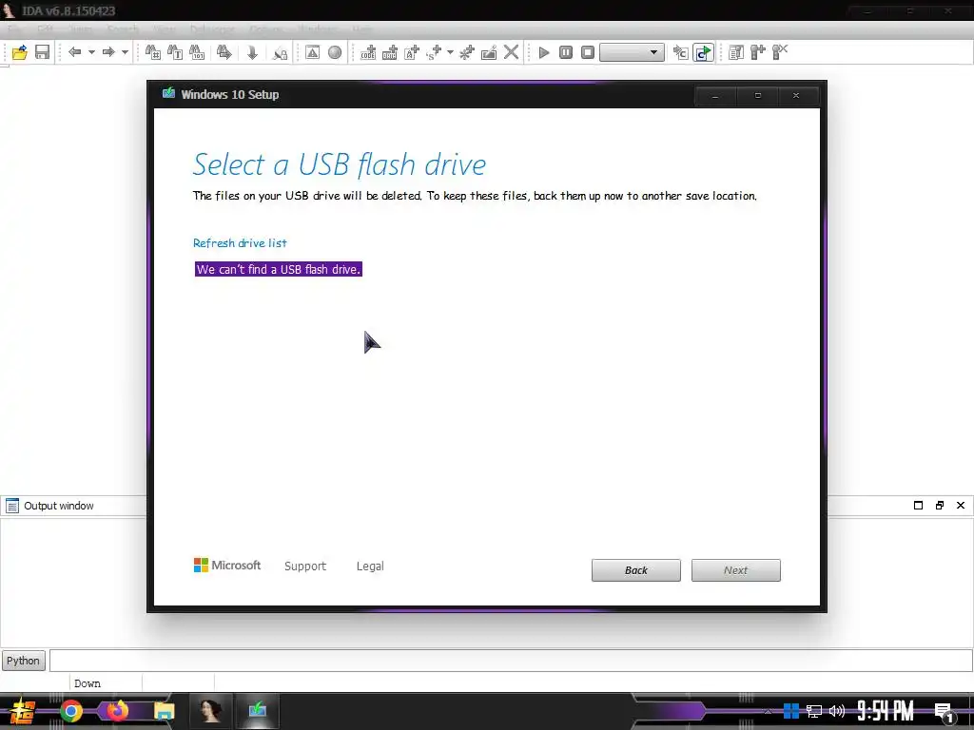This screenshot has width=974, height=730.
Task: Float the Output window with restore icon
Action: click(939, 506)
